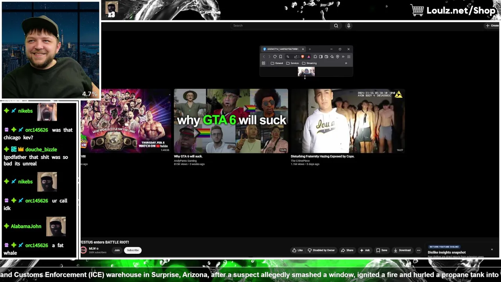The height and width of the screenshot is (282, 501).
Task: Open the Leo AI sparkle icon
Action: (x=332, y=57)
